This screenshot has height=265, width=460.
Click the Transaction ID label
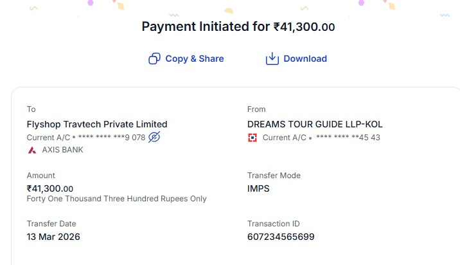coord(273,224)
